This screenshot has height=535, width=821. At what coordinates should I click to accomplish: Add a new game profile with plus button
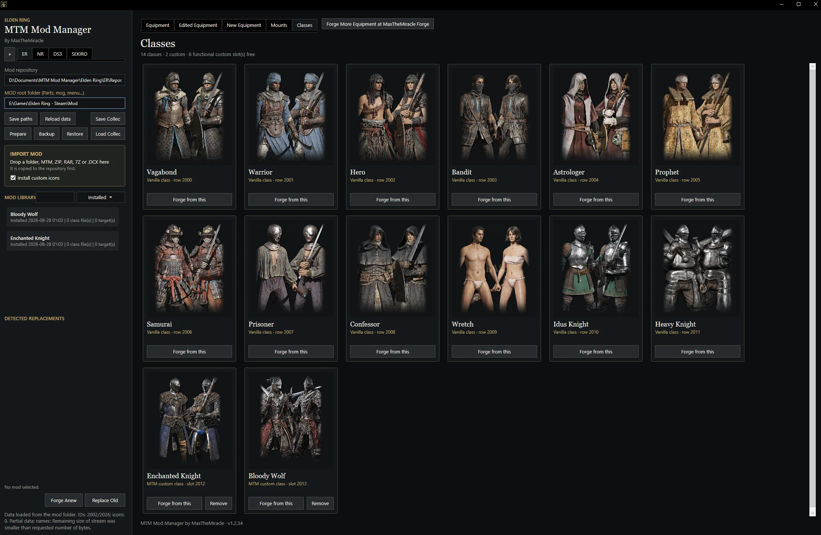click(10, 54)
